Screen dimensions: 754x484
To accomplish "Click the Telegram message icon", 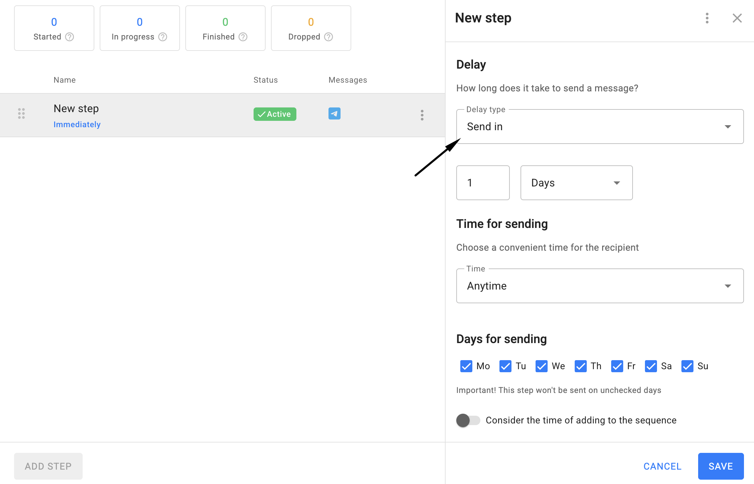I will tap(334, 114).
